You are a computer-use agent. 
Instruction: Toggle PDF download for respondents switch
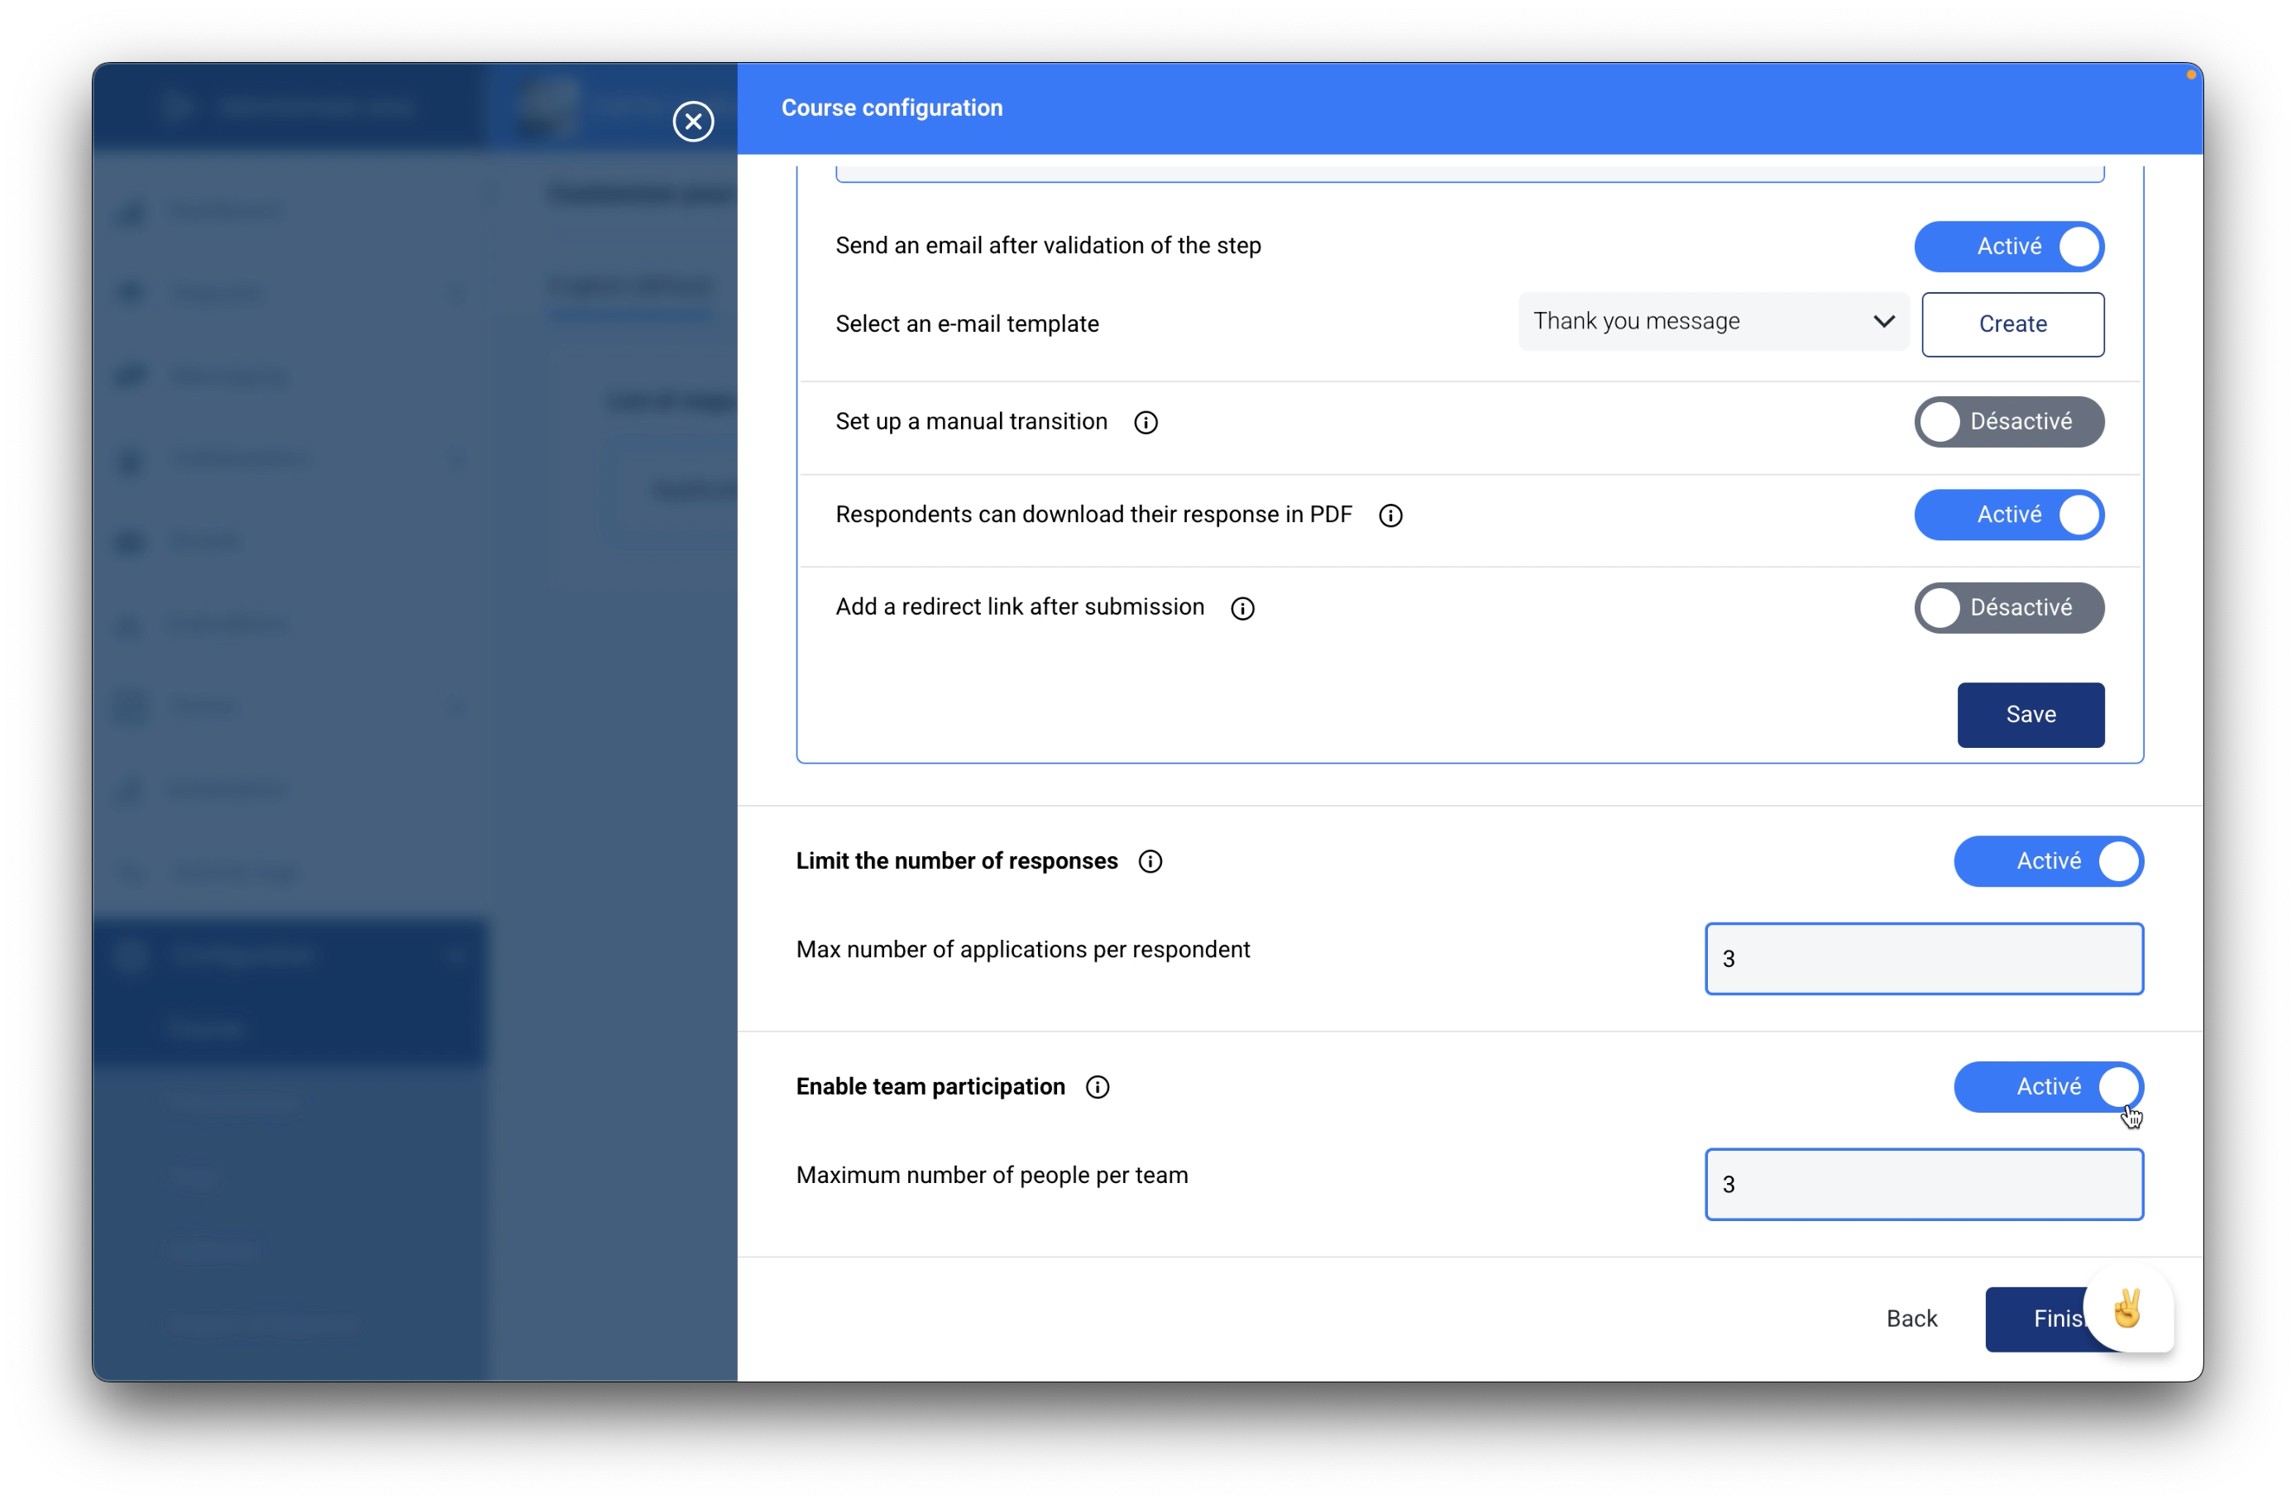(2008, 515)
